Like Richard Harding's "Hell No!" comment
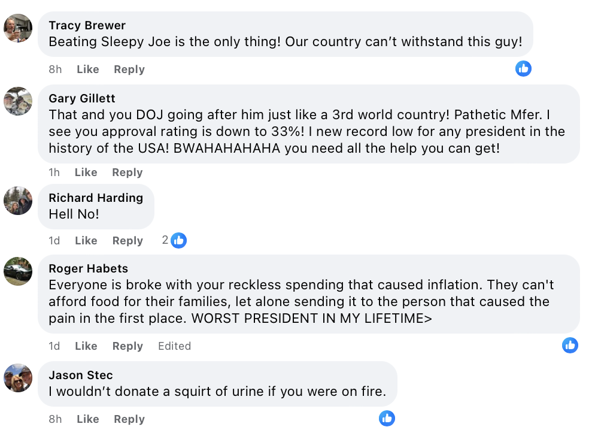Viewport: 595px width, 448px height. [86, 241]
